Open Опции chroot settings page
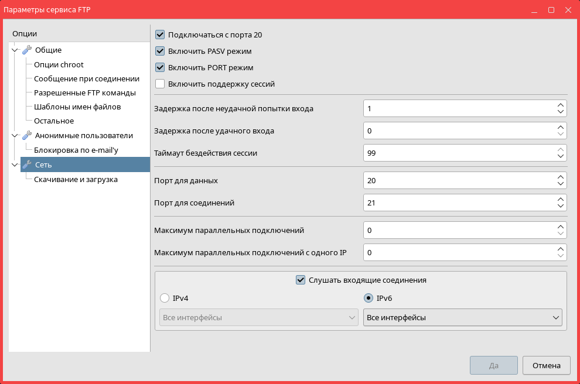Screen dimensions: 580x384 coord(59,64)
